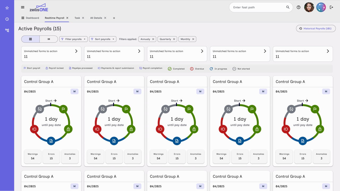Click green flag step in first payroll card
Viewport: 340px width, 191px height.
point(63,109)
